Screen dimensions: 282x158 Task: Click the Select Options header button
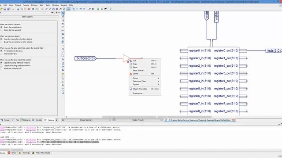coord(27,17)
